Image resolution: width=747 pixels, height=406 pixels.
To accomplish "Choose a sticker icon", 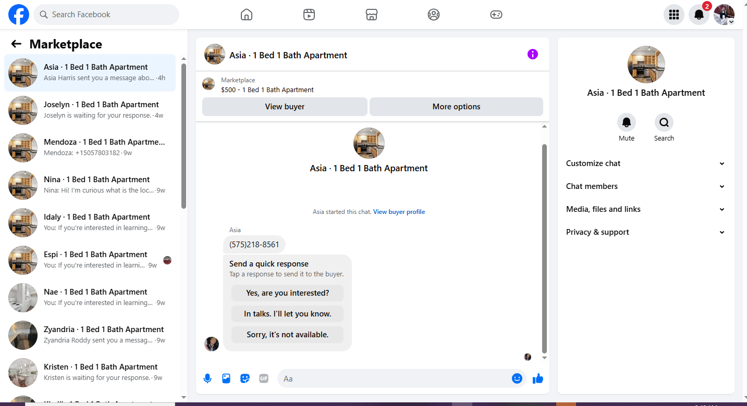I will click(x=245, y=378).
